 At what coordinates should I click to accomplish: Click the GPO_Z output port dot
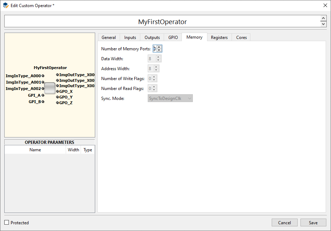point(58,103)
